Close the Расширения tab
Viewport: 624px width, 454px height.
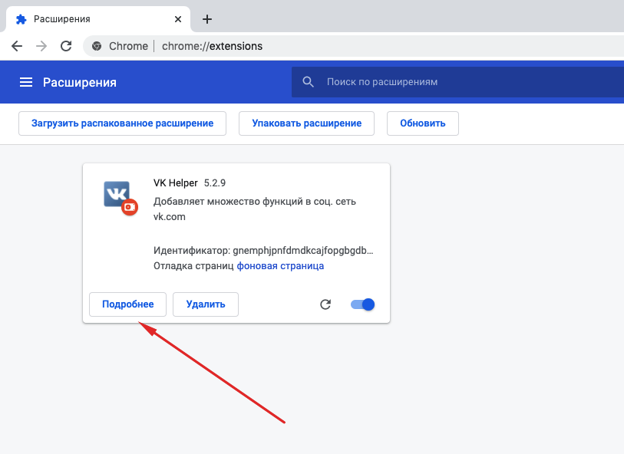178,19
